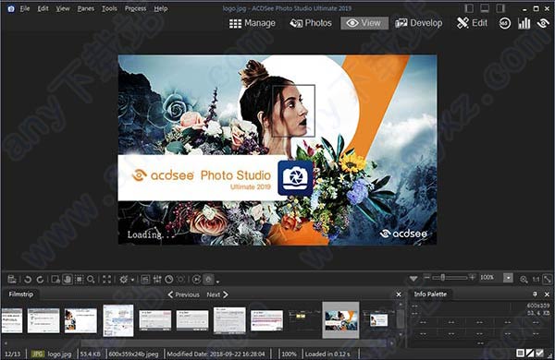Adjust the zoom slider handle
Image resolution: width=555 pixels, height=360 pixels.
[442, 278]
